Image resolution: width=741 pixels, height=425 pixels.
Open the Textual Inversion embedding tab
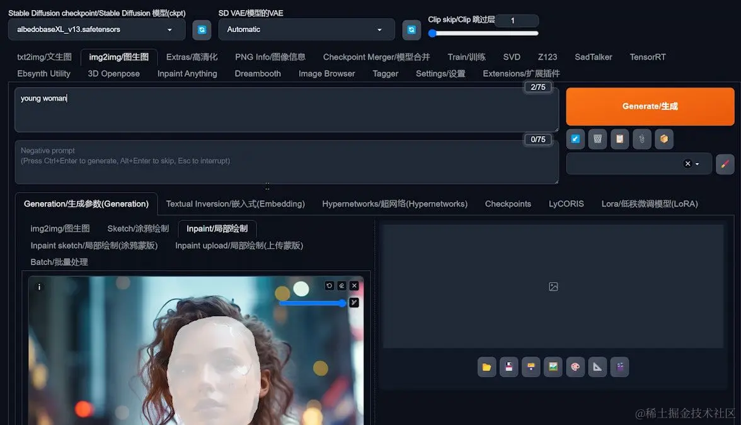pyautogui.click(x=236, y=204)
